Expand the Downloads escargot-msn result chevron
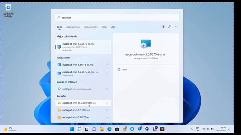Screen dimensions: 241x135 coord(107,73)
